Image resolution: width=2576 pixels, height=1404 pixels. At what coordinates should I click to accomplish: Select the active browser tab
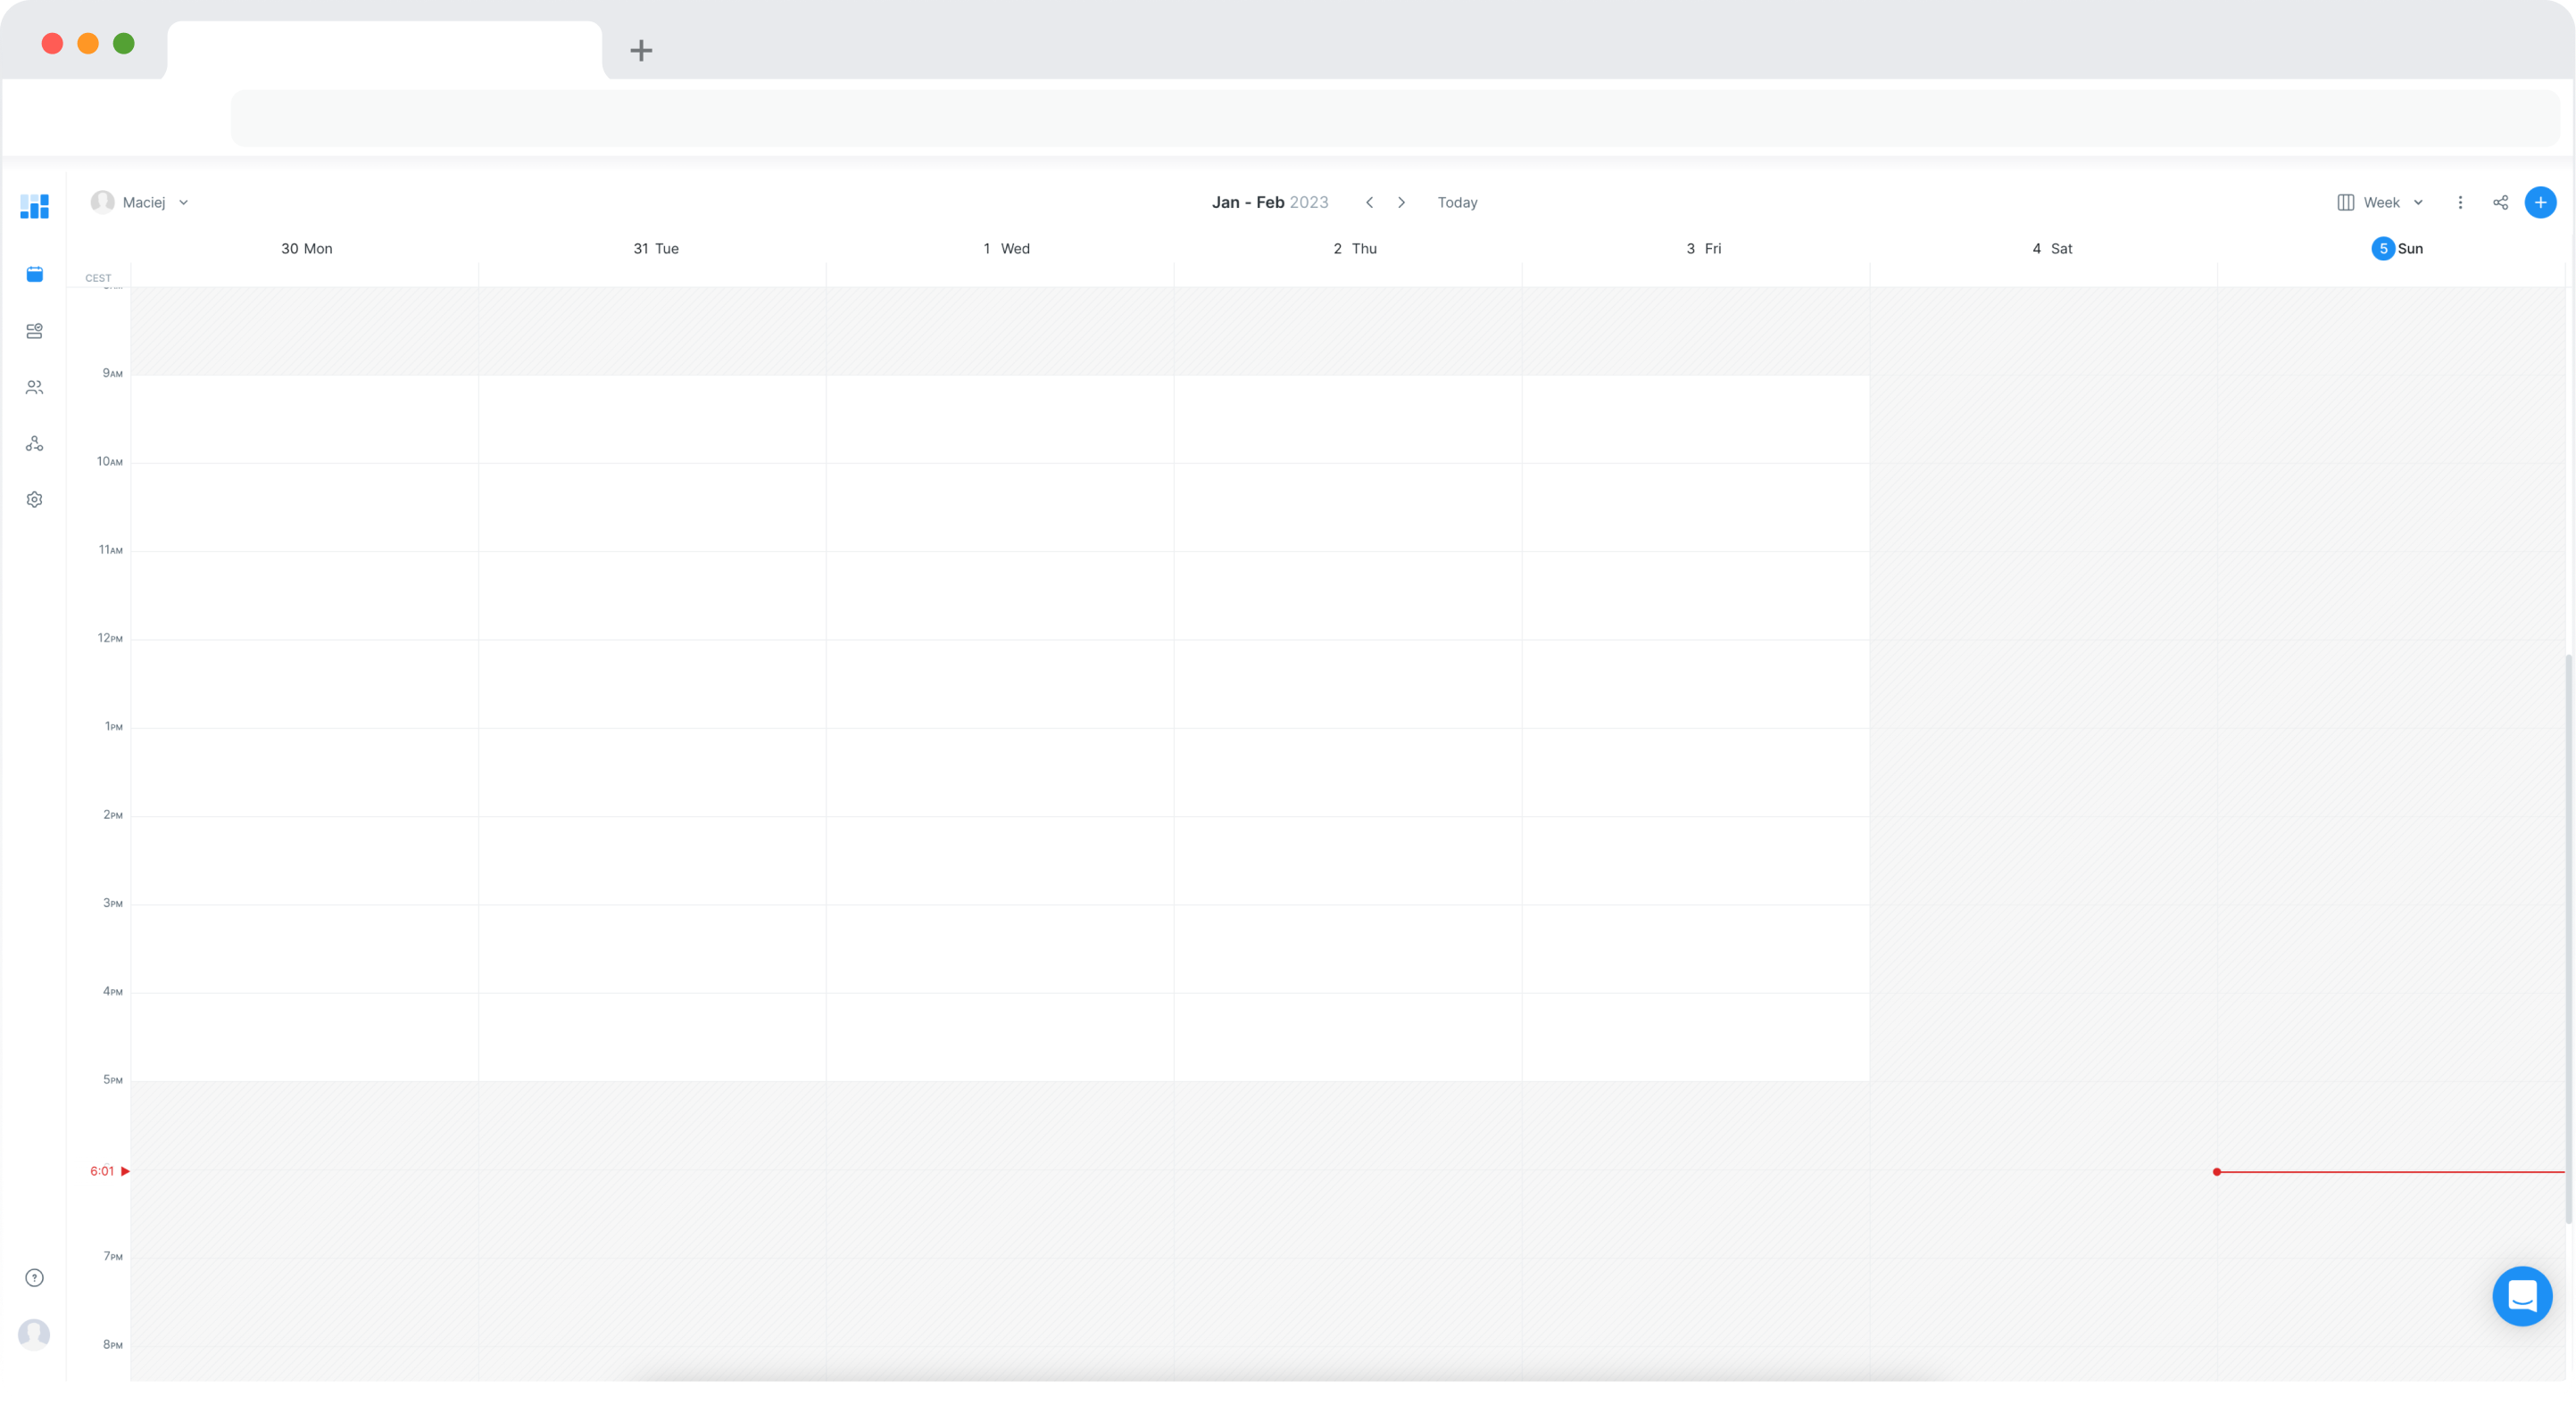tap(384, 50)
